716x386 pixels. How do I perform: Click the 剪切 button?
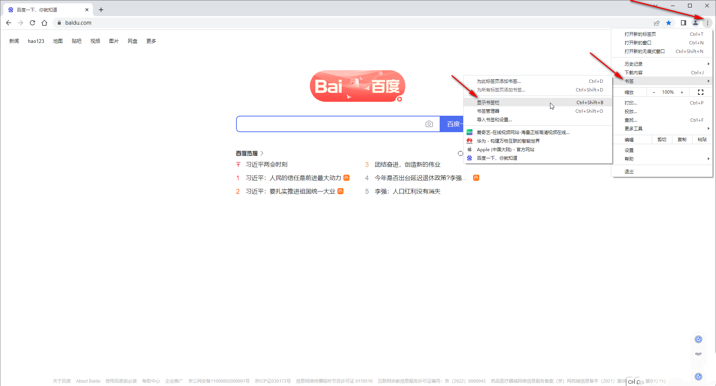[x=662, y=140]
